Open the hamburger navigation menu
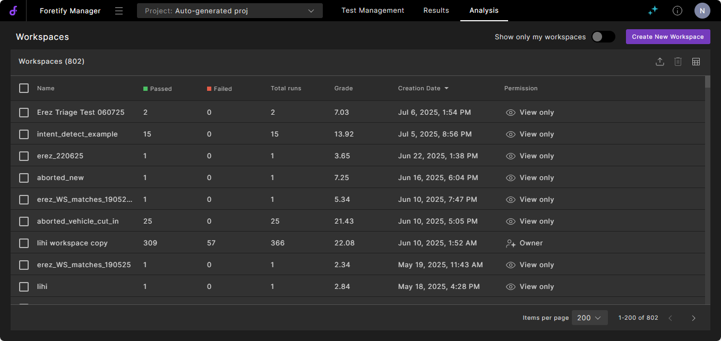The image size is (721, 341). 119,11
